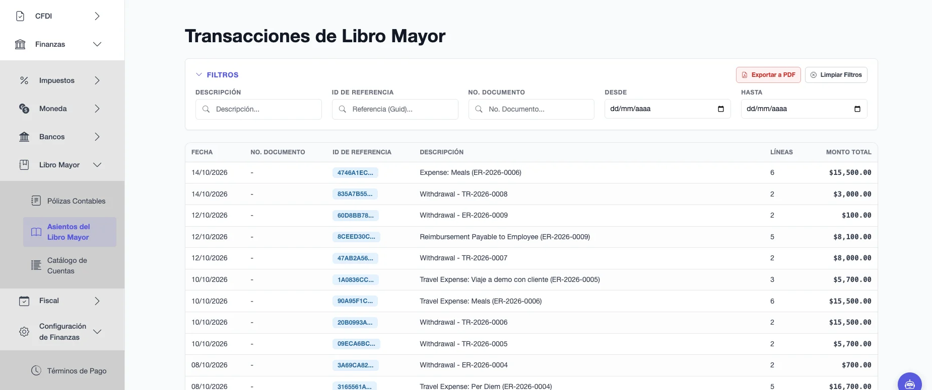
Task: Open the chatbot assistant floating button
Action: point(910,383)
